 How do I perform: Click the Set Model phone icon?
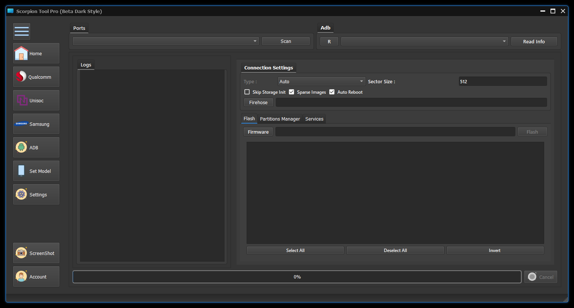pos(21,171)
